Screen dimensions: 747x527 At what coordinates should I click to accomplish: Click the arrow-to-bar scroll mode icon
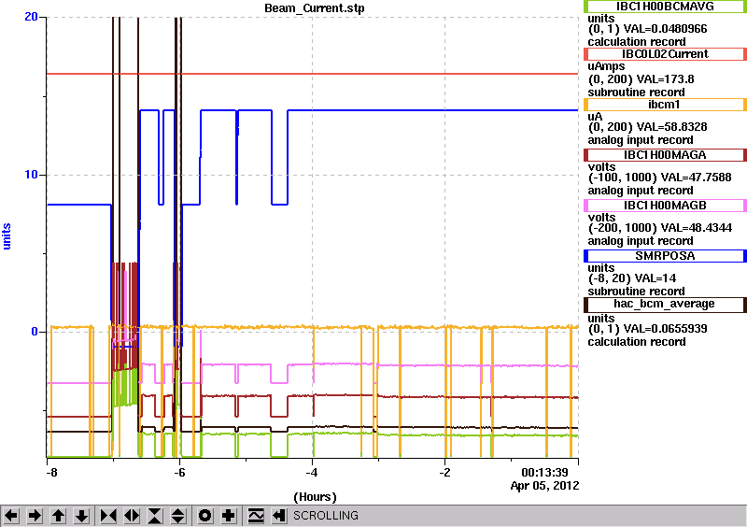pyautogui.click(x=279, y=516)
